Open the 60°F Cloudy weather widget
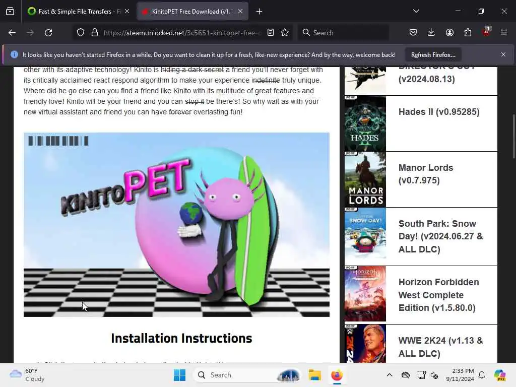 coord(27,375)
